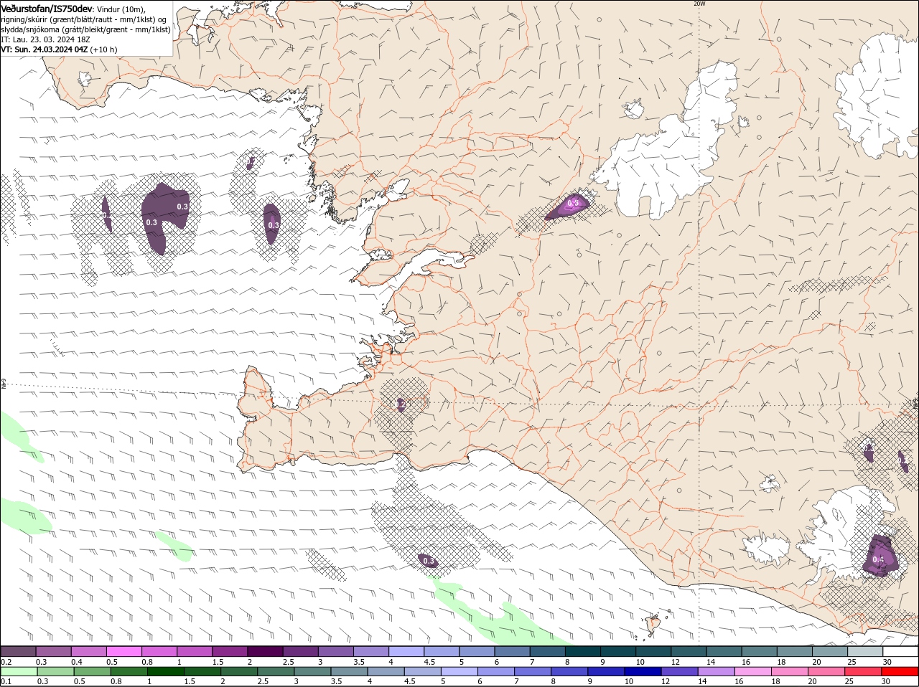Pick the lower-row darkest green swatch labeled 1
Viewport: 919px width, 687px height.
click(x=166, y=671)
